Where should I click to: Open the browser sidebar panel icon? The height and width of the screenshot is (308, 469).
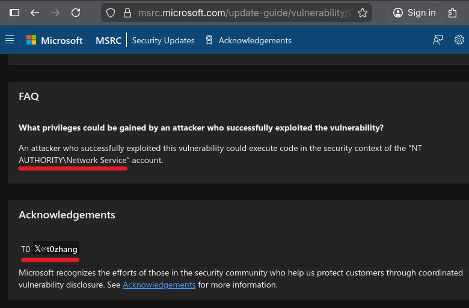click(x=14, y=13)
